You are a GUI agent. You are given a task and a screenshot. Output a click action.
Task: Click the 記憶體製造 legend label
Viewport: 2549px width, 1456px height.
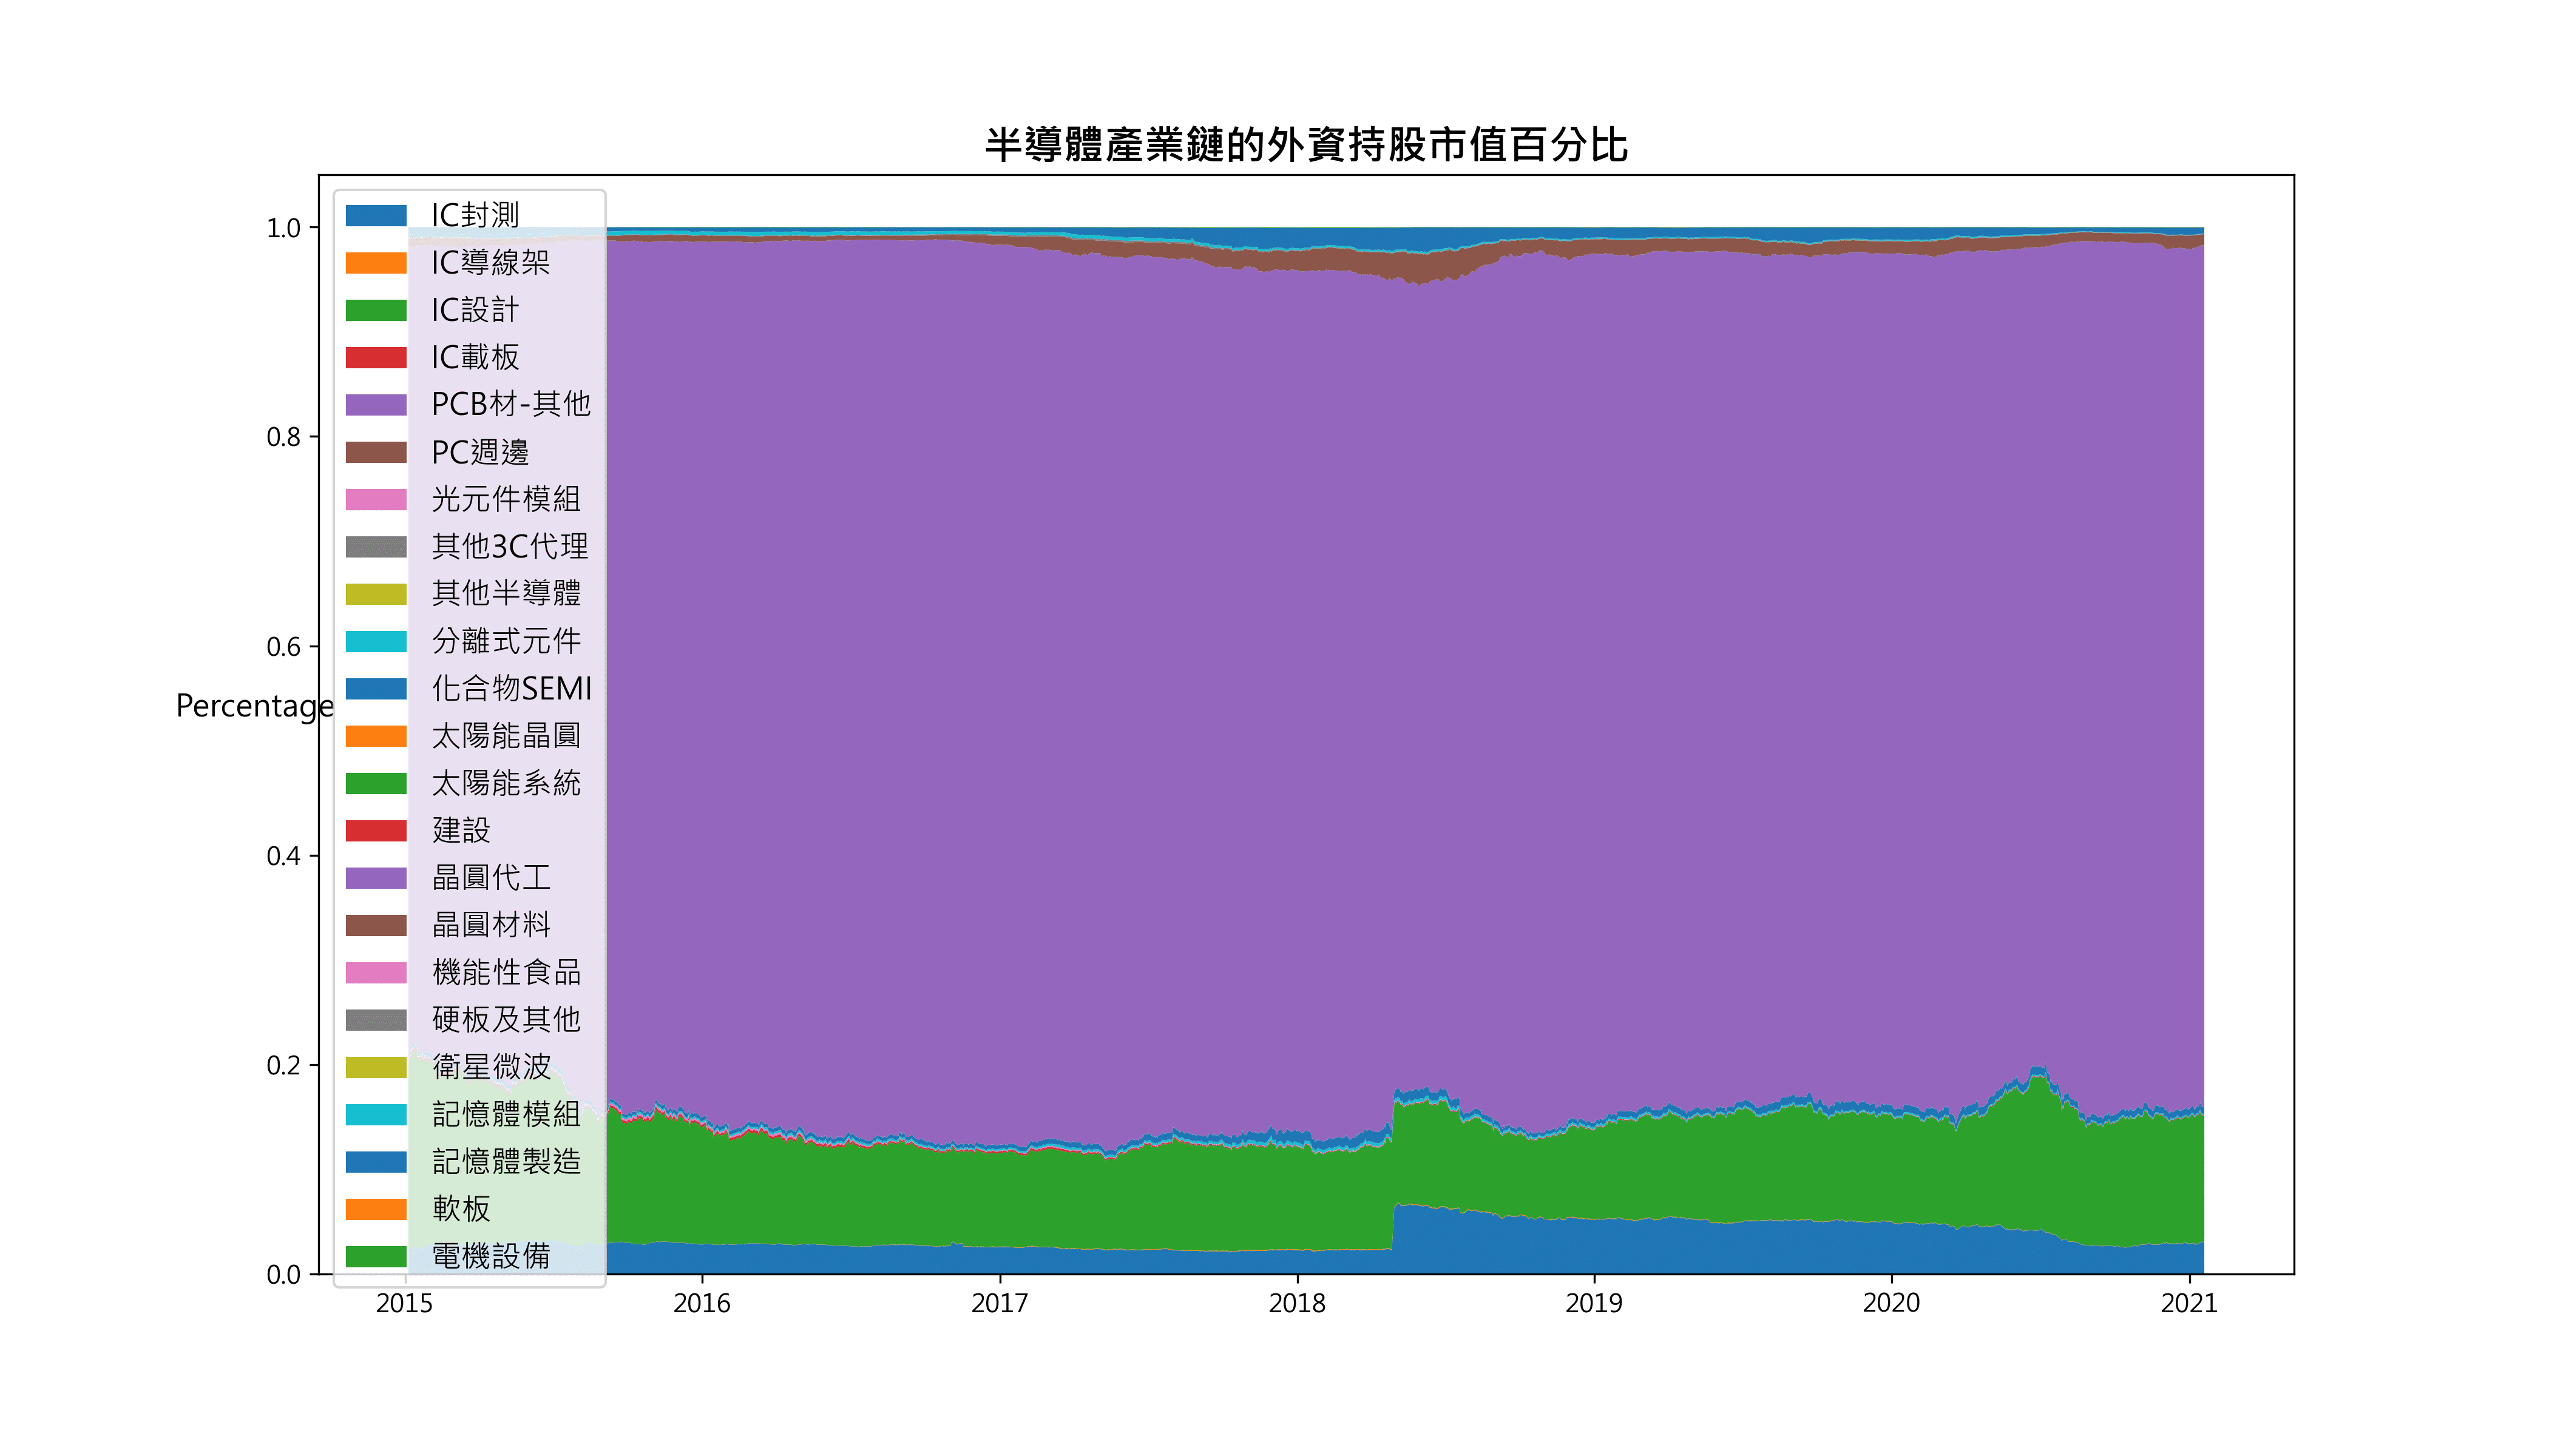click(x=506, y=1161)
